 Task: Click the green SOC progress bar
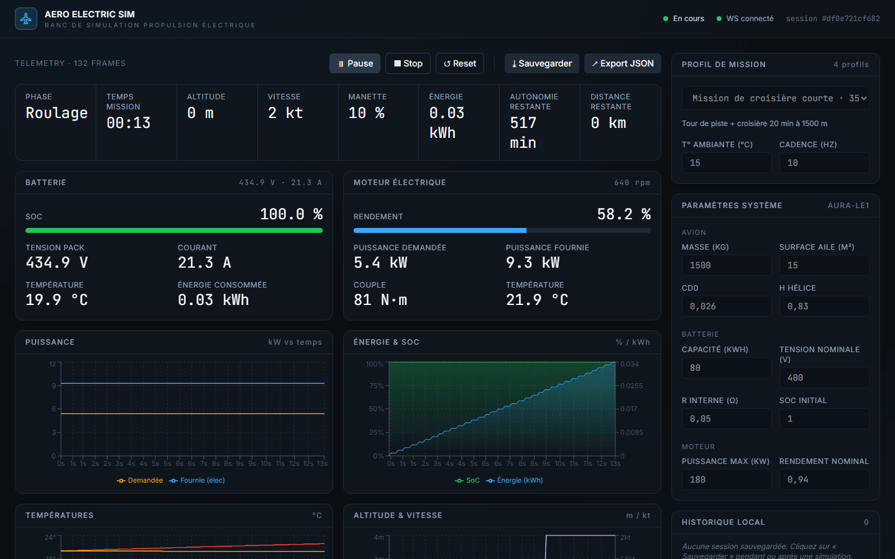pyautogui.click(x=174, y=230)
